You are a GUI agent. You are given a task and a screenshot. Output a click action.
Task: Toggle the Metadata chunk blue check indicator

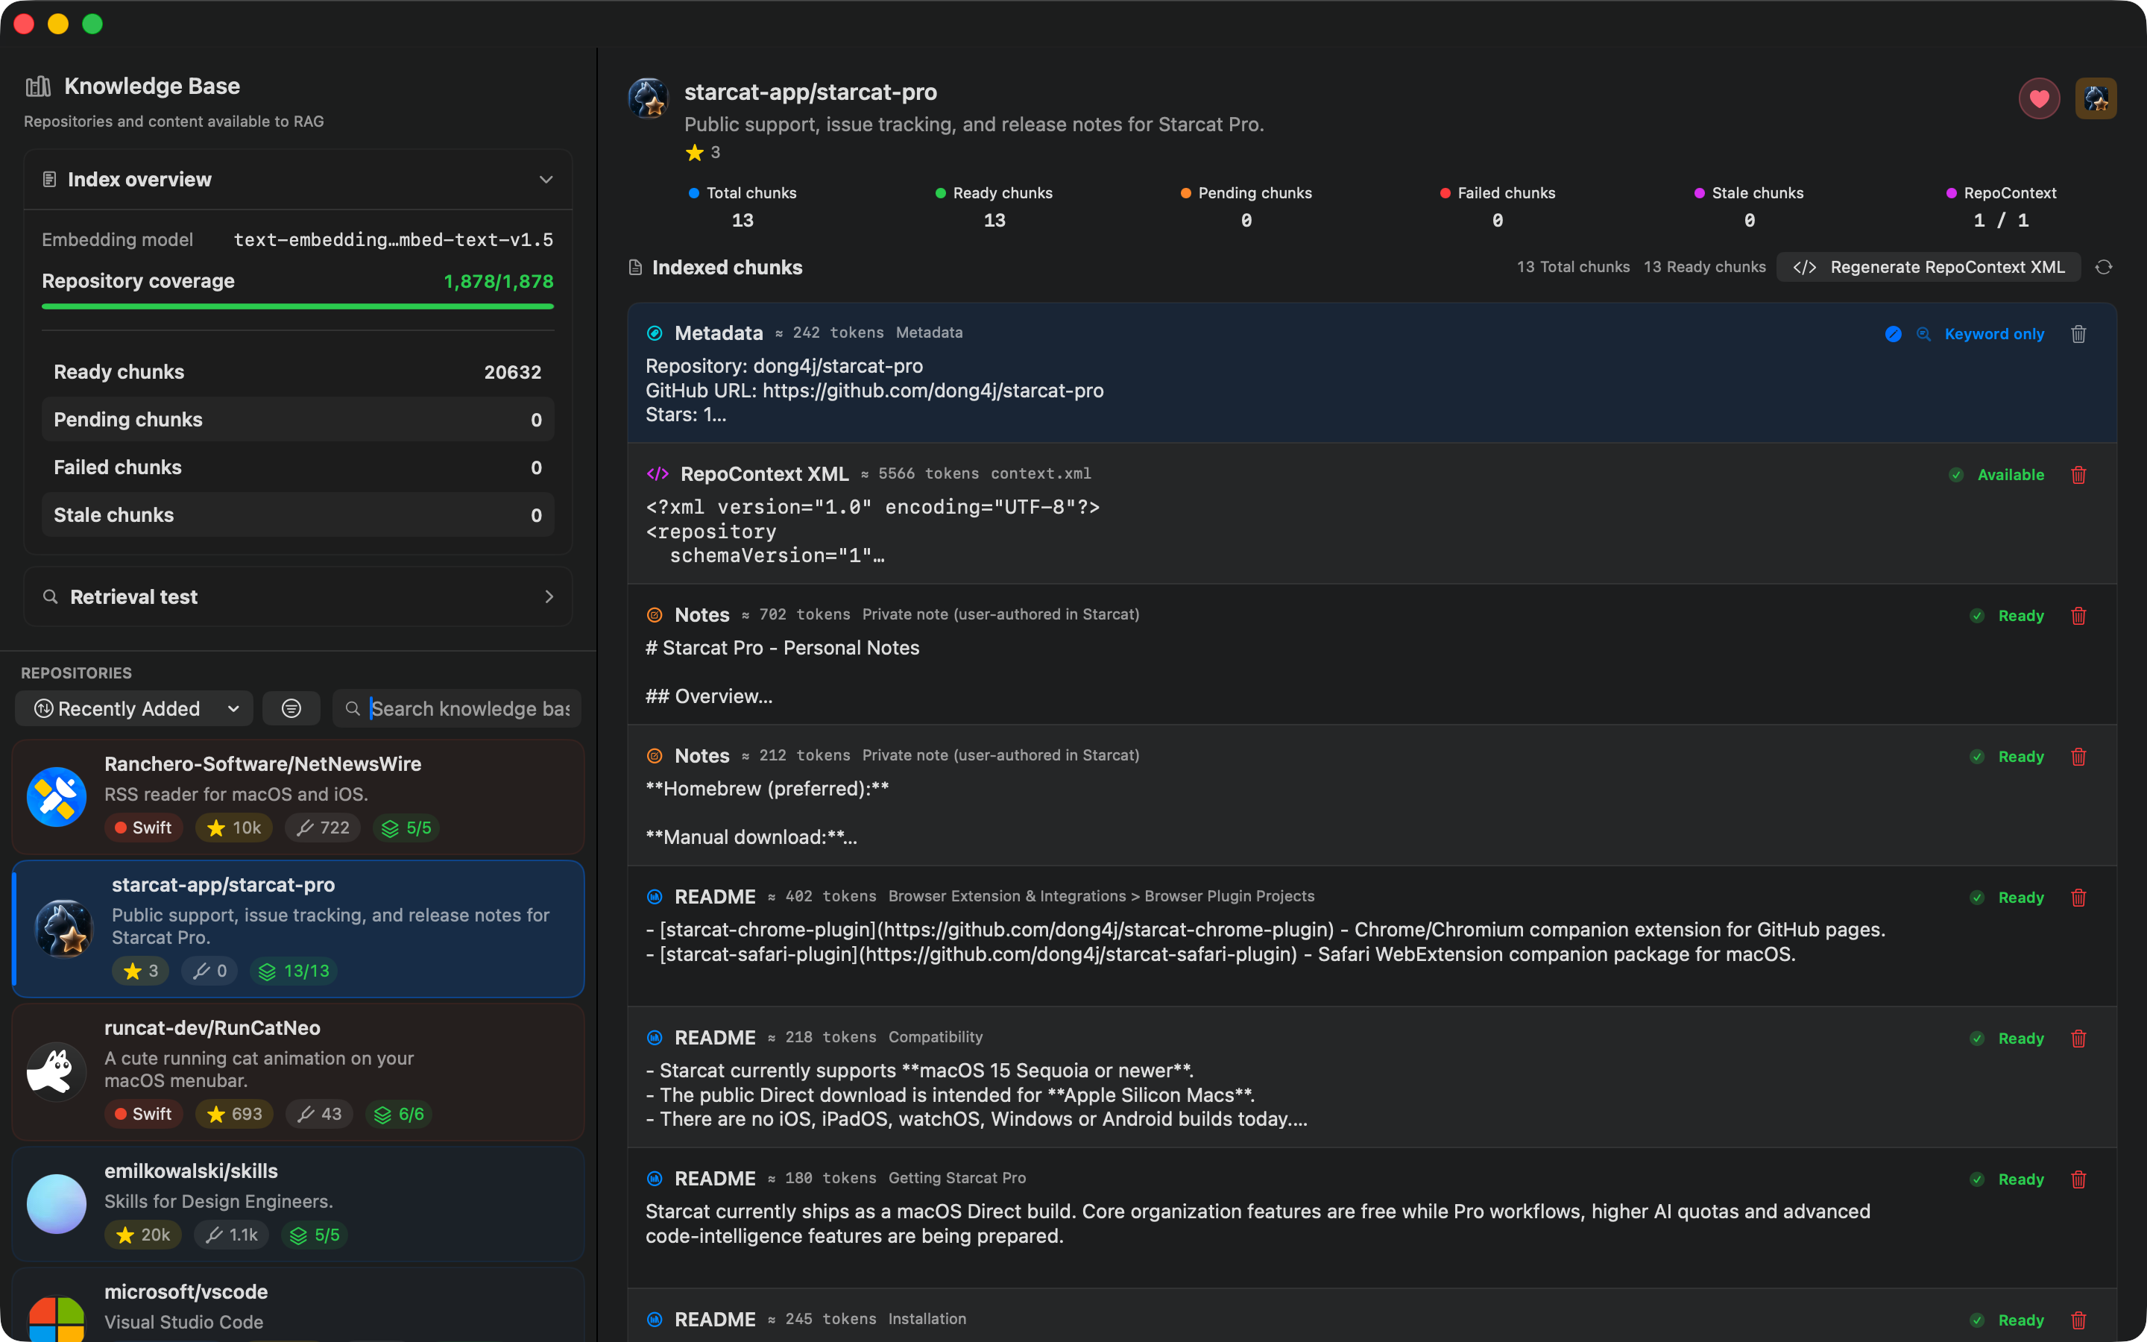pyautogui.click(x=1894, y=334)
